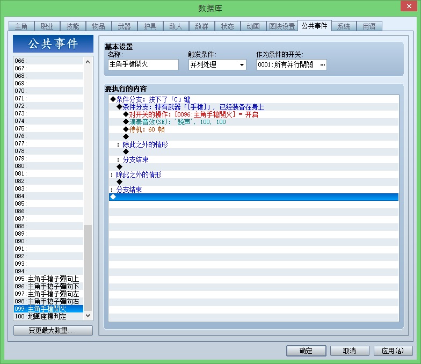
Task: Open the 技能 tab
Action: pyautogui.click(x=73, y=26)
